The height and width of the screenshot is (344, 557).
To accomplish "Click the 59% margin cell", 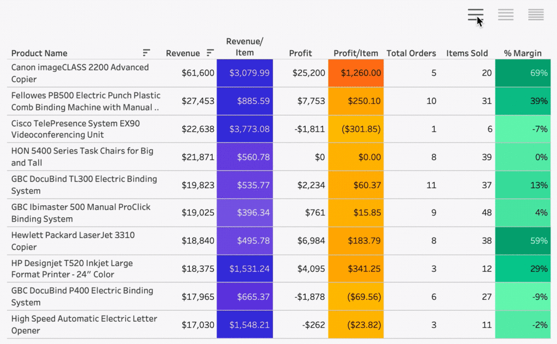I will tap(523, 241).
